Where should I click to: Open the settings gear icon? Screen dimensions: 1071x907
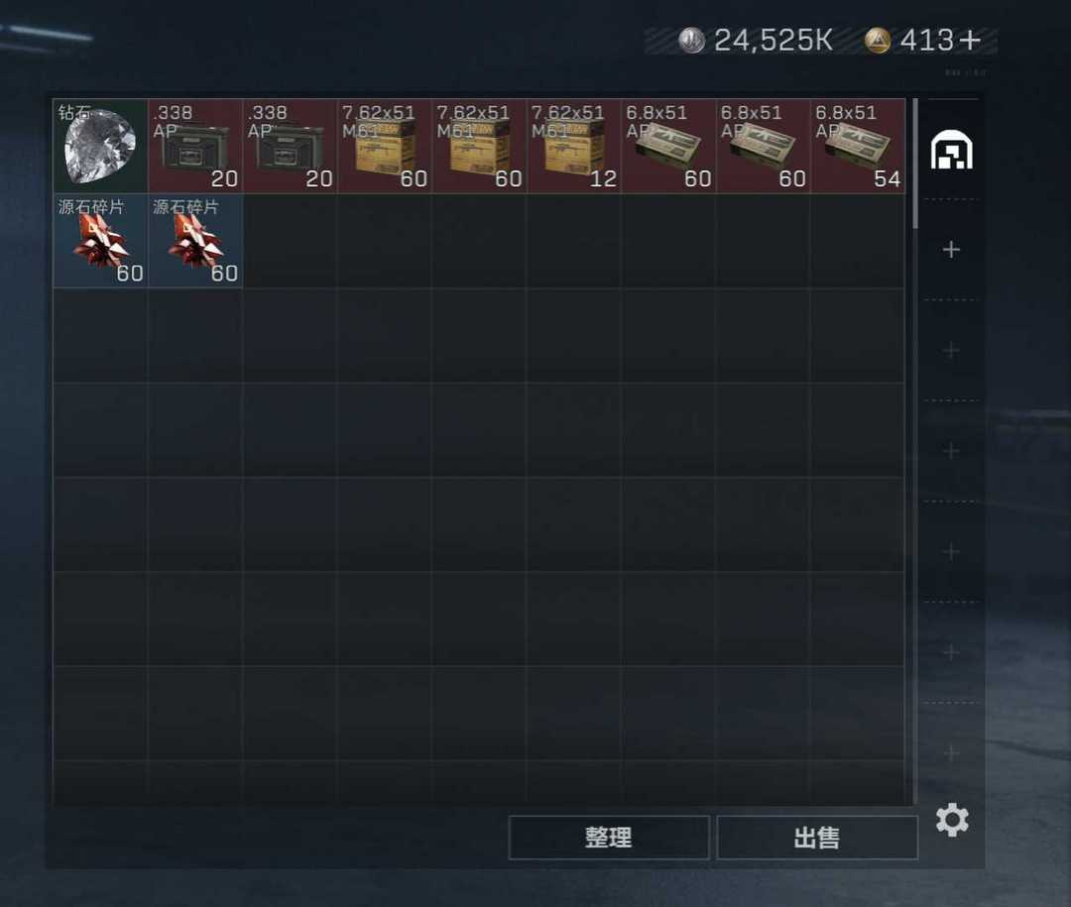(952, 820)
